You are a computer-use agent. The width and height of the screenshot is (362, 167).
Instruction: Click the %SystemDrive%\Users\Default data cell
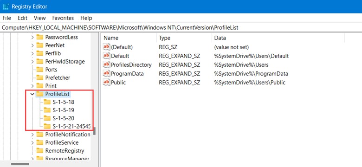point(252,56)
